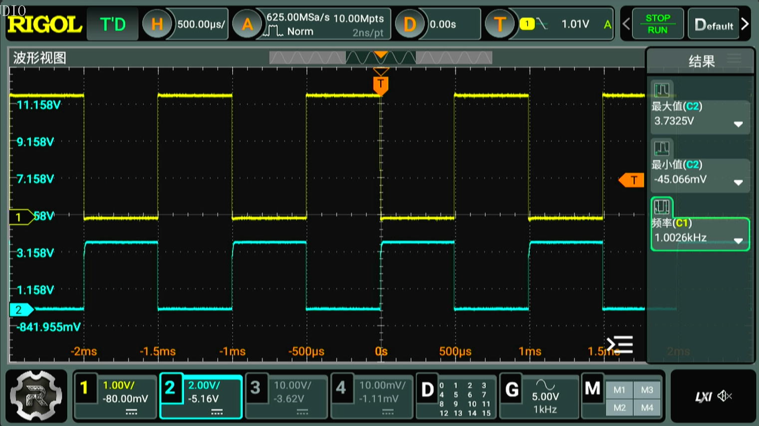Viewport: 759px width, 426px height.
Task: Expand the Frequency (C1) dropdown arrow
Action: pos(738,241)
